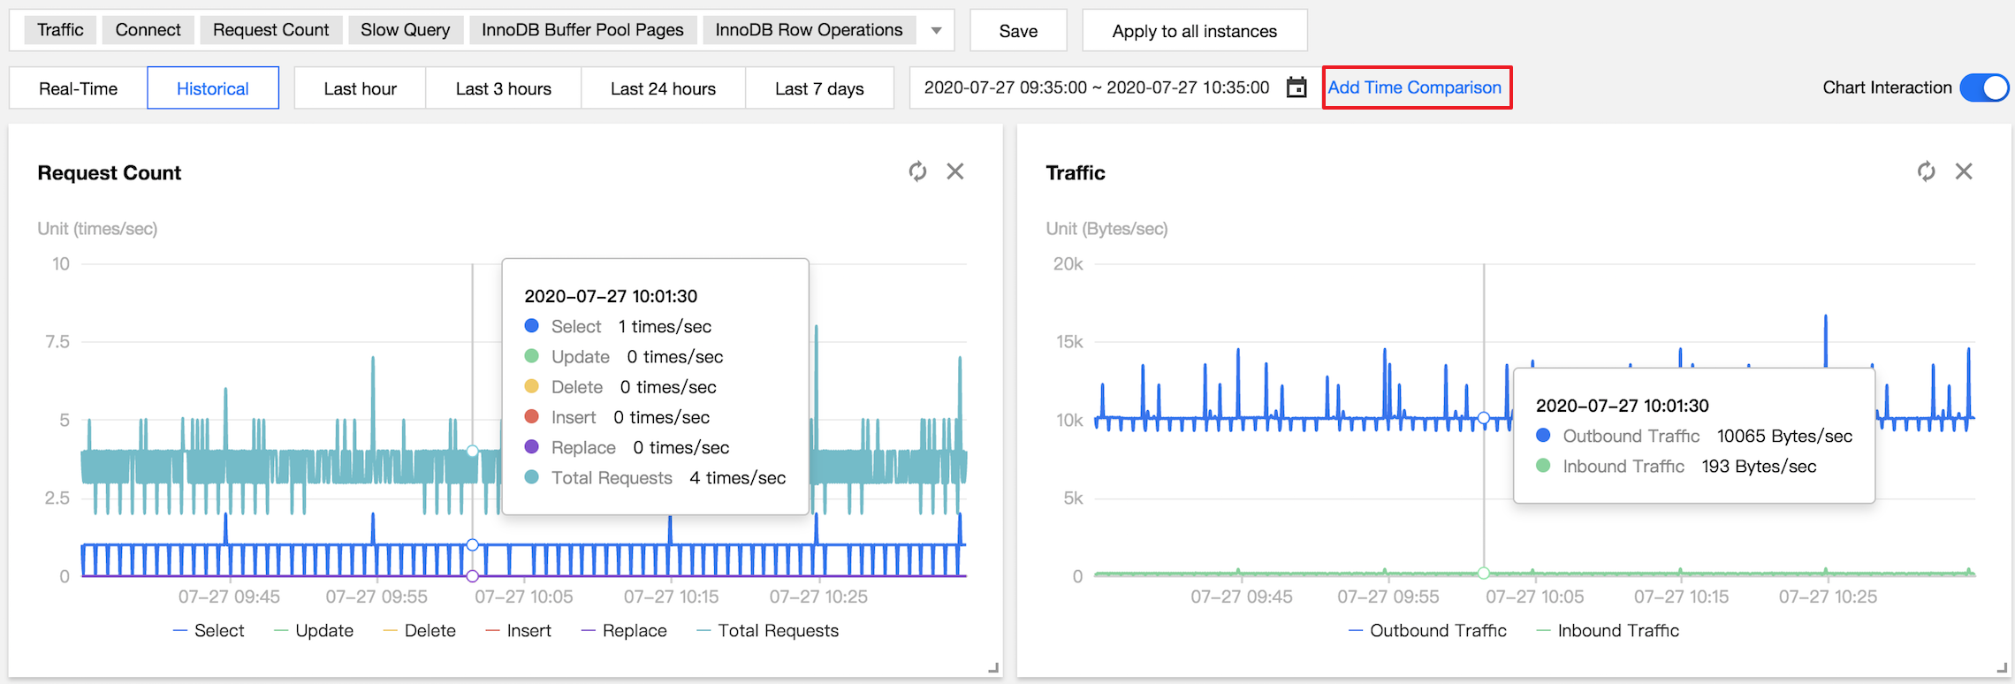Close the Traffic chart panel
2015x684 pixels.
point(1964,171)
